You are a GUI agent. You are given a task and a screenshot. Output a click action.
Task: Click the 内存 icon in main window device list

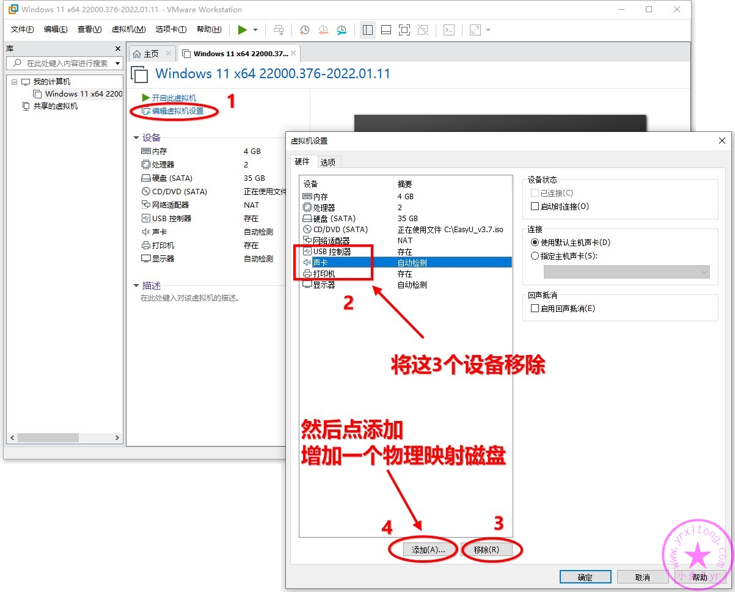pyautogui.click(x=146, y=151)
